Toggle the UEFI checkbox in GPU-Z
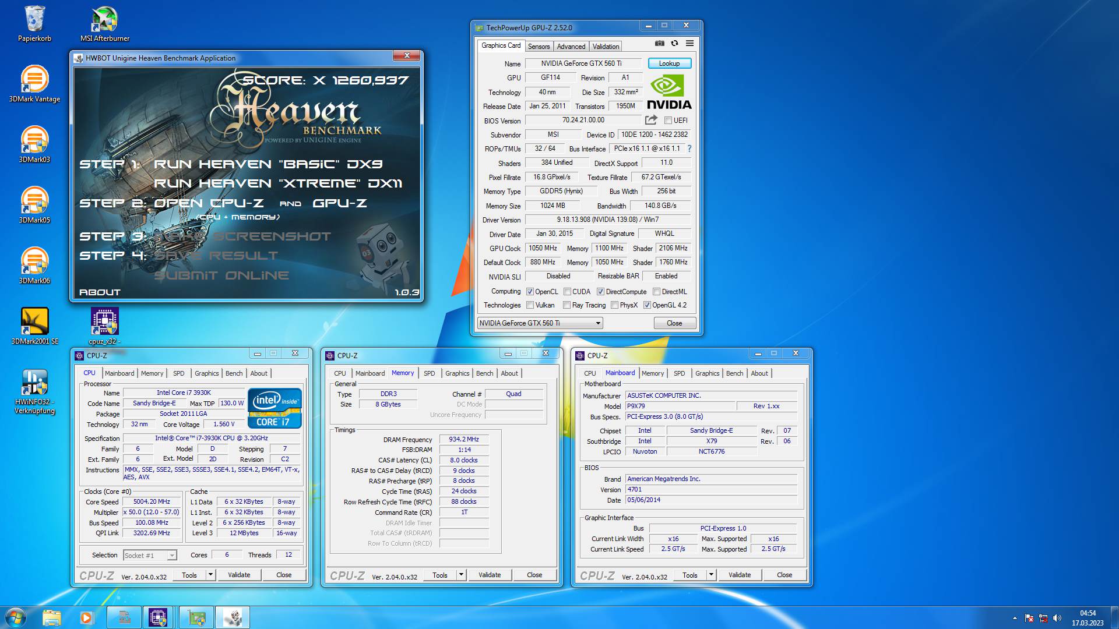This screenshot has height=629, width=1119. tap(668, 121)
